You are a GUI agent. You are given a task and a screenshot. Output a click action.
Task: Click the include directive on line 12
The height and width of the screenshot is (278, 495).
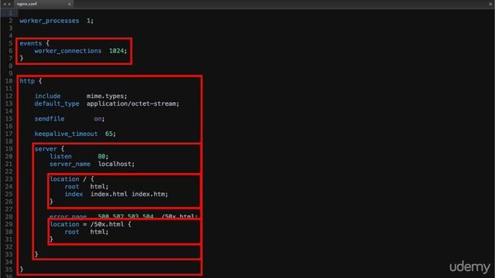(47, 96)
